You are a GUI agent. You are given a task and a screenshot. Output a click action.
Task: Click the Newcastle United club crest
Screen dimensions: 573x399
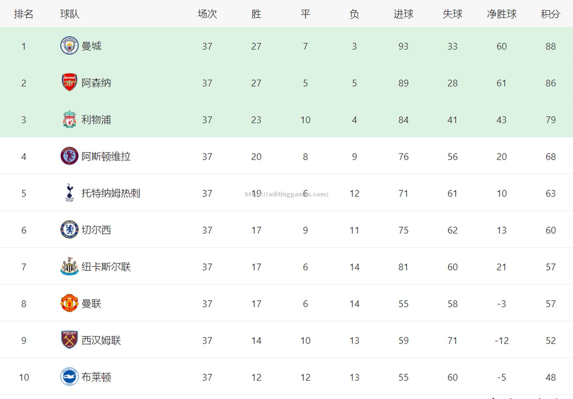(69, 266)
